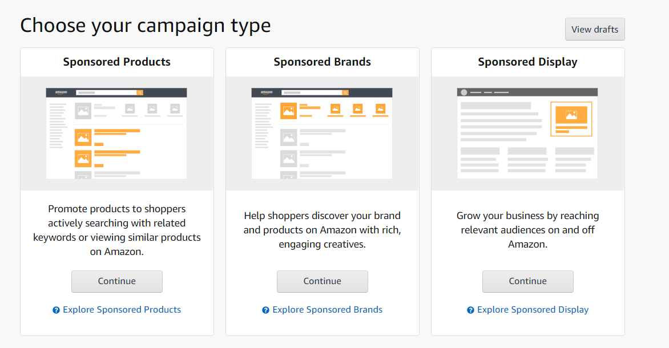Click the orange display ad box in Sponsored Display preview
The width and height of the screenshot is (669, 348).
point(571,119)
